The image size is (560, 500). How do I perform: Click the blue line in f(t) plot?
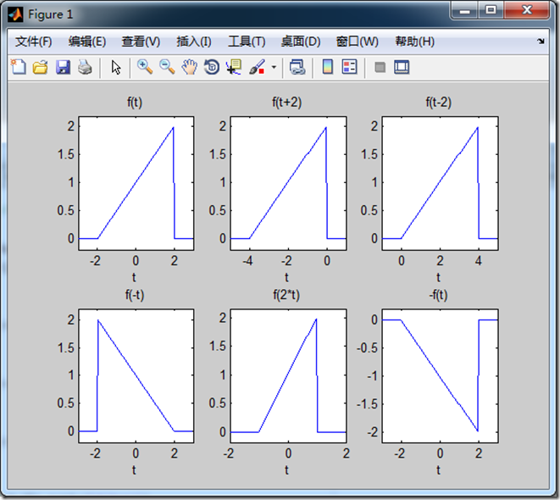pos(136,182)
